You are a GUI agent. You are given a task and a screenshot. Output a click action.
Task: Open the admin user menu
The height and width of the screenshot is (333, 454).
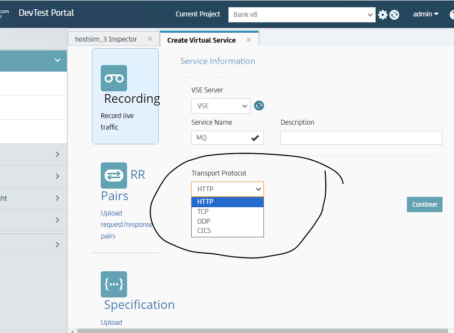click(426, 14)
